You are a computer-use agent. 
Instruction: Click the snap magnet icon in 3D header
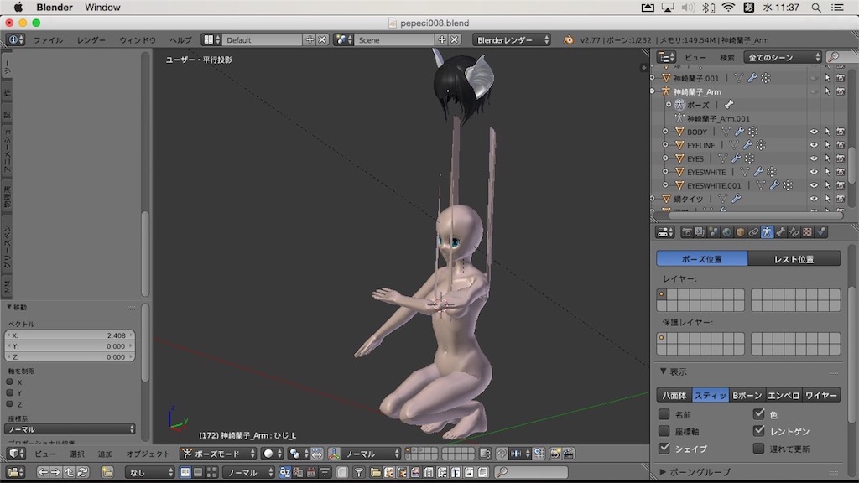[502, 454]
